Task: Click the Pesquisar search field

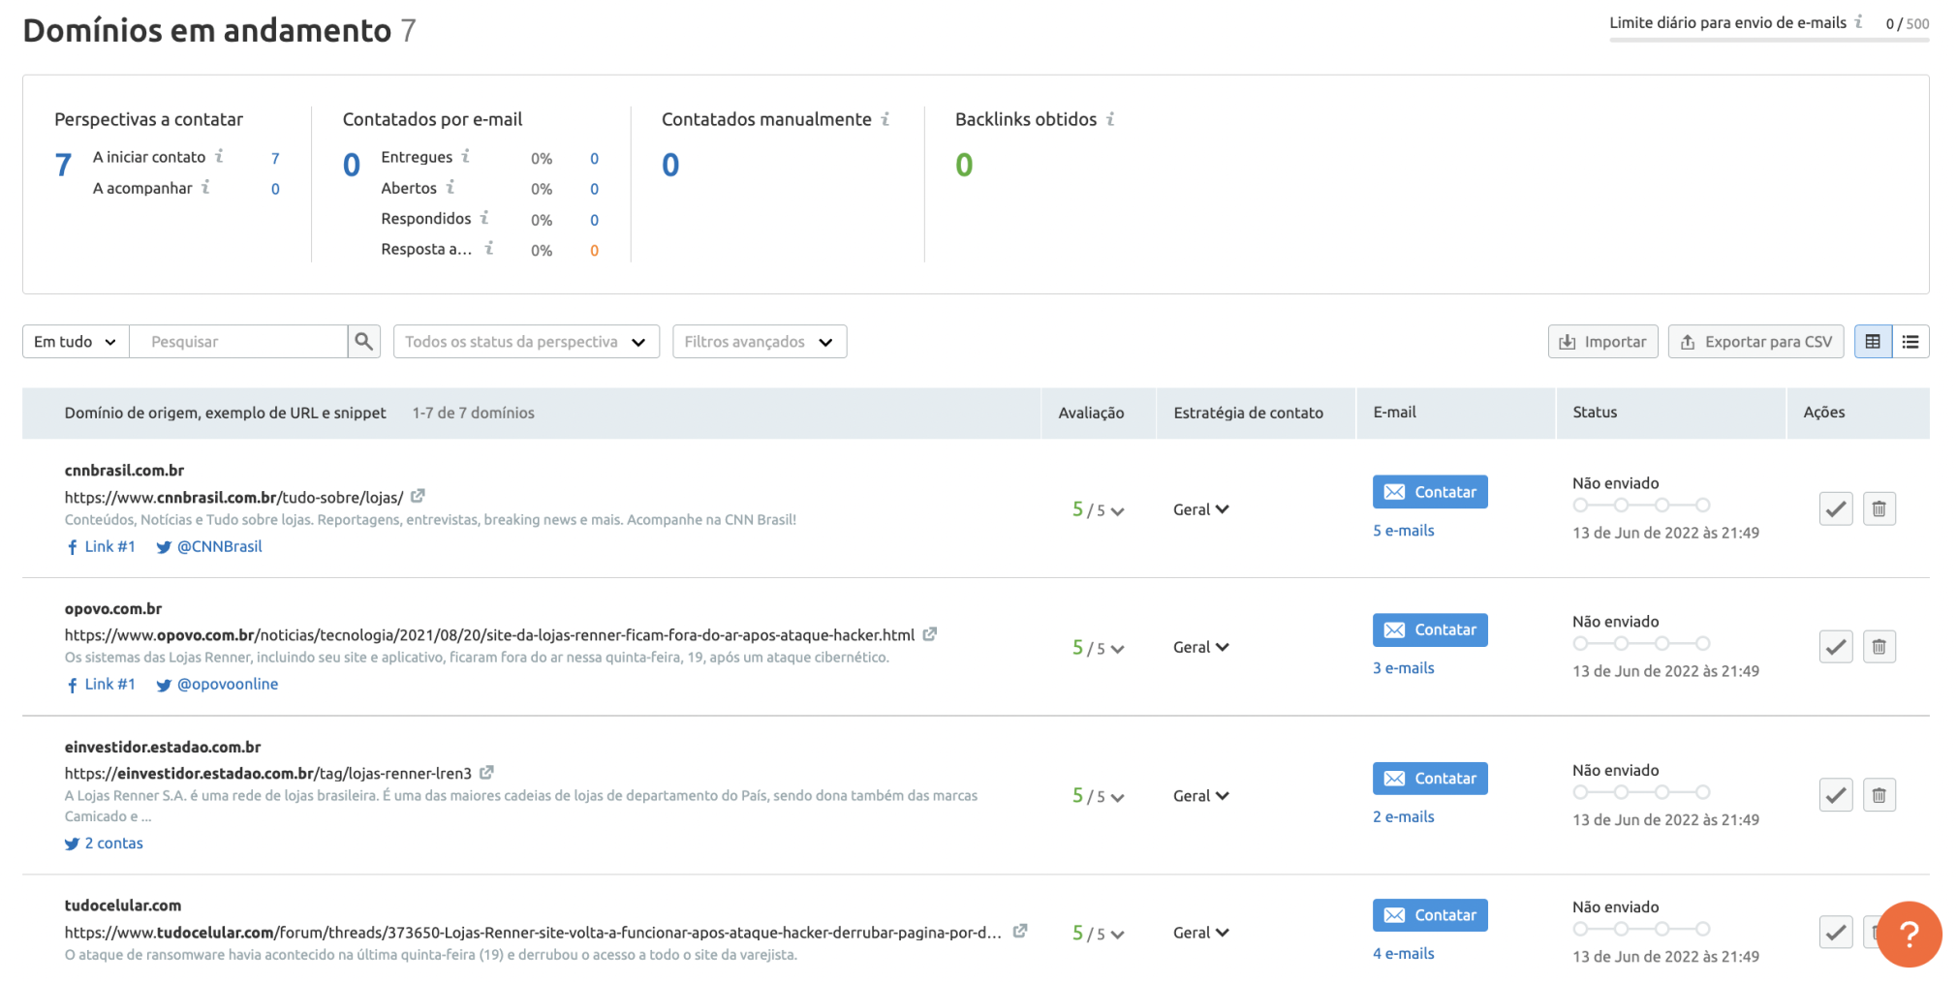Action: (x=238, y=341)
